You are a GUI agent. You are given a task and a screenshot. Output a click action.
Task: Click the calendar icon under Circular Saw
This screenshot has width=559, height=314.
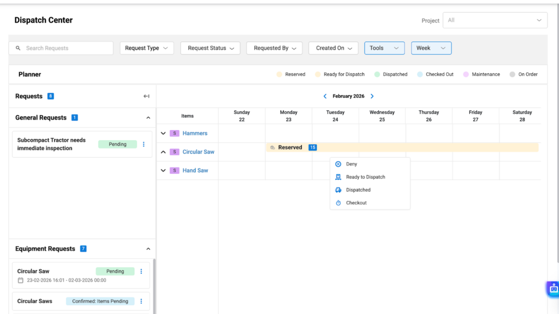point(21,280)
